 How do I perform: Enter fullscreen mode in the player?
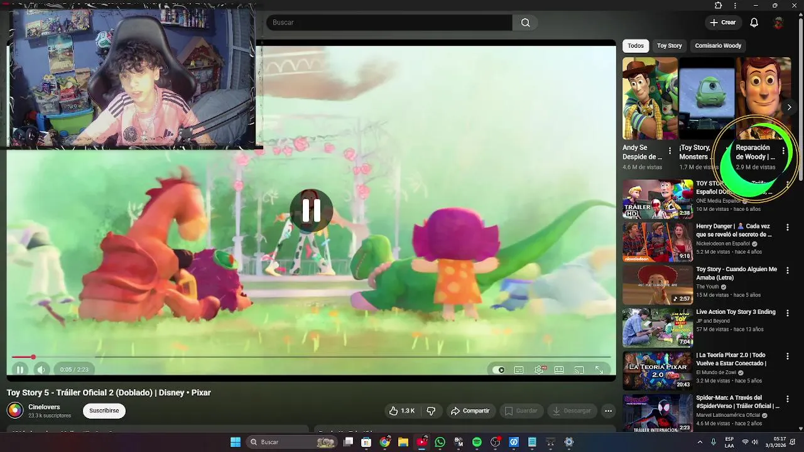tap(599, 370)
